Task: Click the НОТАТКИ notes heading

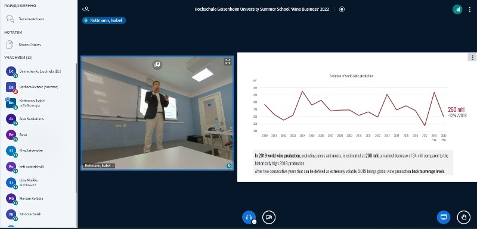Action: tap(13, 33)
